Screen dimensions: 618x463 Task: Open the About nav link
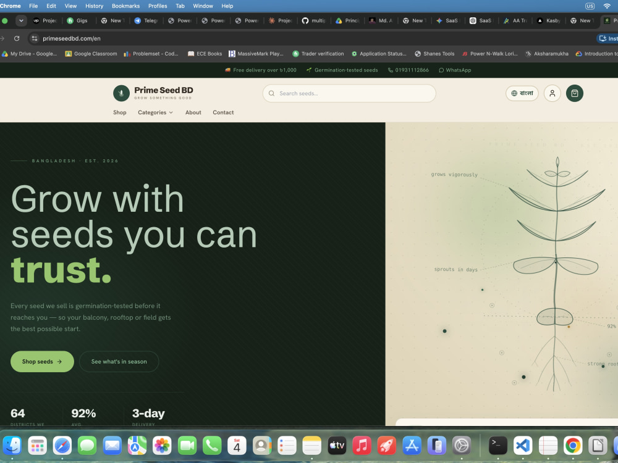coord(193,112)
